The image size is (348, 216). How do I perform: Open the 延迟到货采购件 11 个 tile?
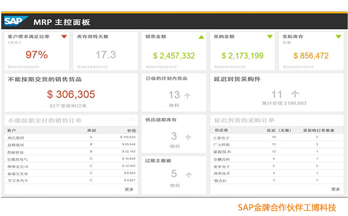tap(277, 92)
